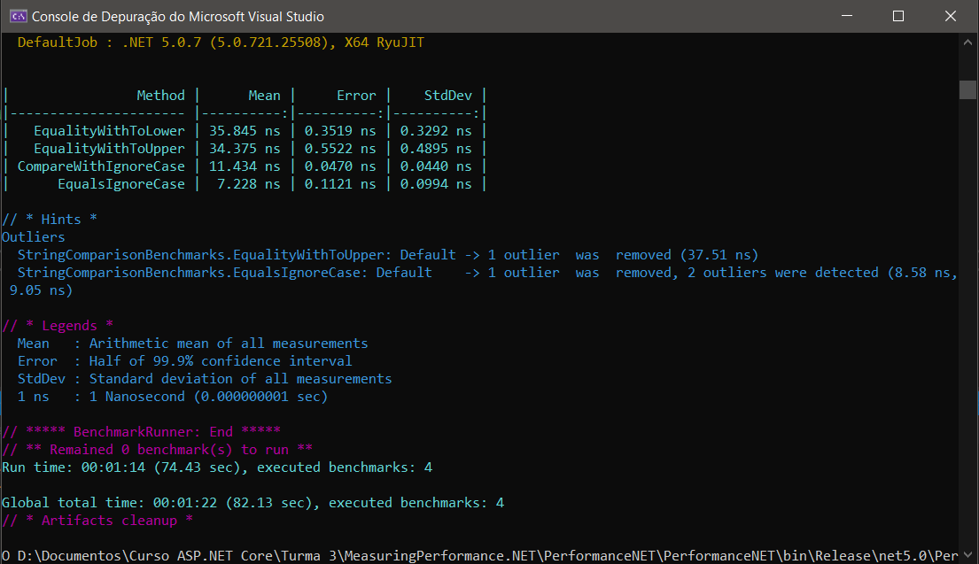Click the 'D:\Documentos\Curso ASP.NET Core' path line

point(479,556)
